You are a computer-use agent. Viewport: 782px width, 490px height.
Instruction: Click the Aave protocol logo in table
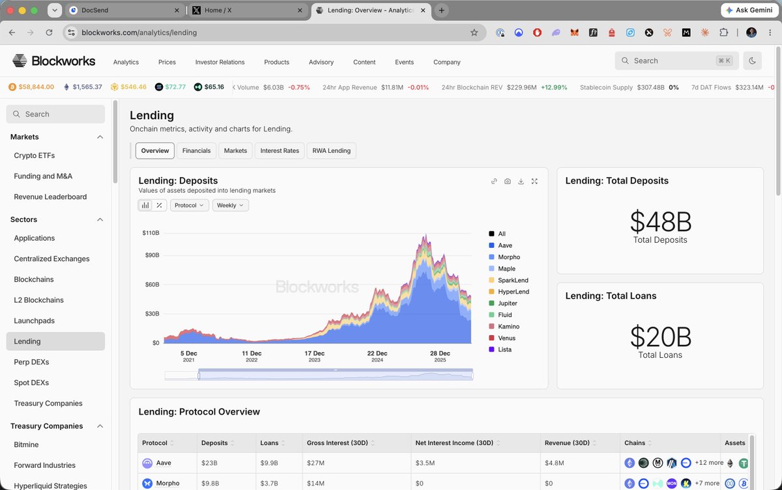[x=147, y=463]
